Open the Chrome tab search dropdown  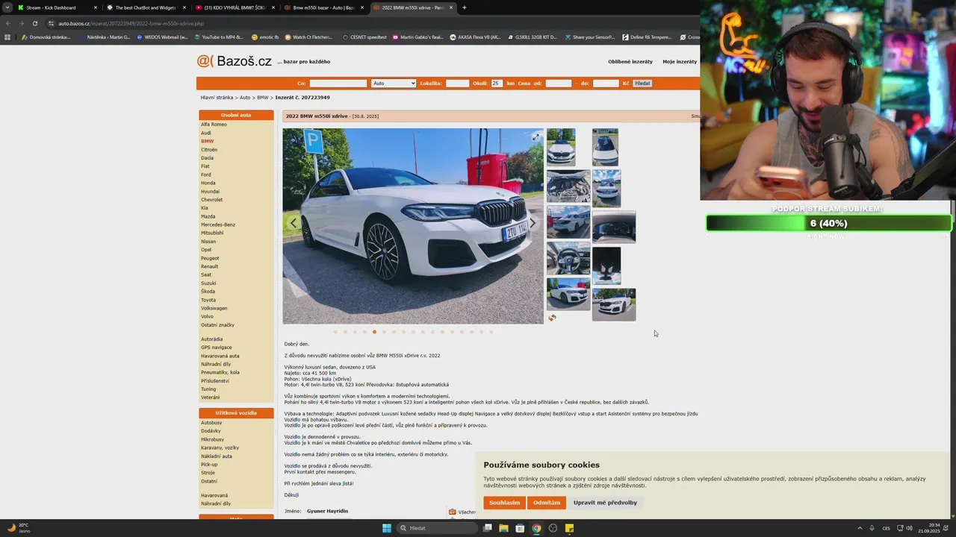(x=7, y=7)
